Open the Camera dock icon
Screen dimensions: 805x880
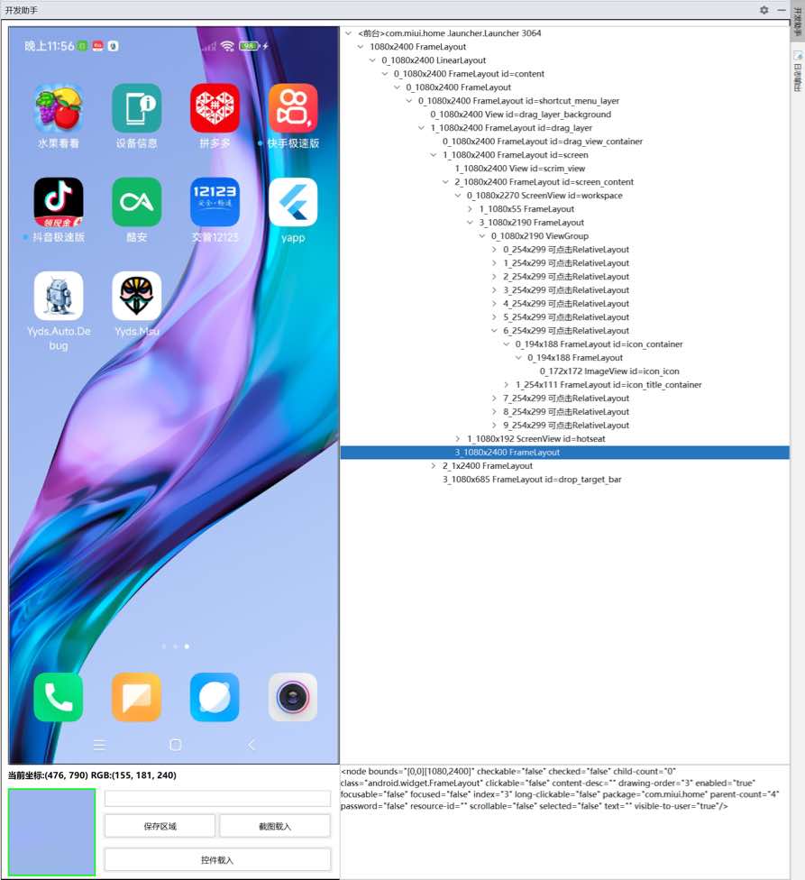[x=293, y=697]
